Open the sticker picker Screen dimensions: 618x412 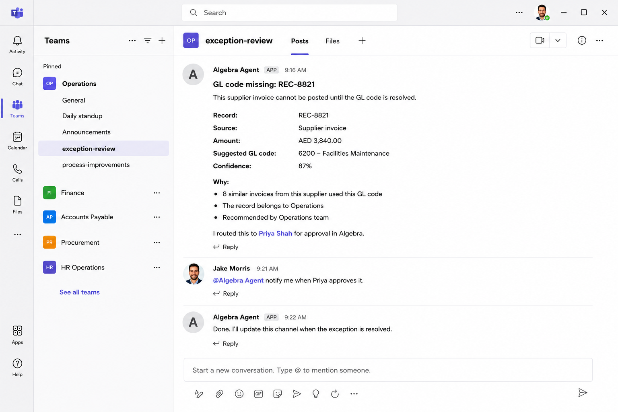(278, 394)
